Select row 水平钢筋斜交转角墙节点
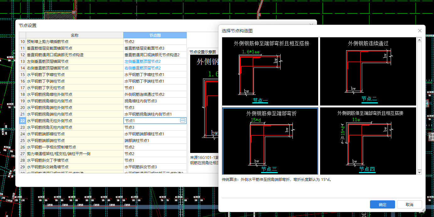434x217 pixels. pyautogui.click(x=75, y=167)
